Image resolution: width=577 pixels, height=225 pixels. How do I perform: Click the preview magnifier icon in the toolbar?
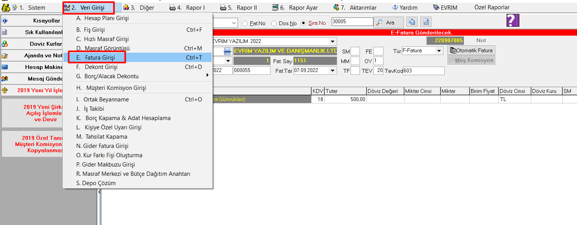pyautogui.click(x=426, y=22)
